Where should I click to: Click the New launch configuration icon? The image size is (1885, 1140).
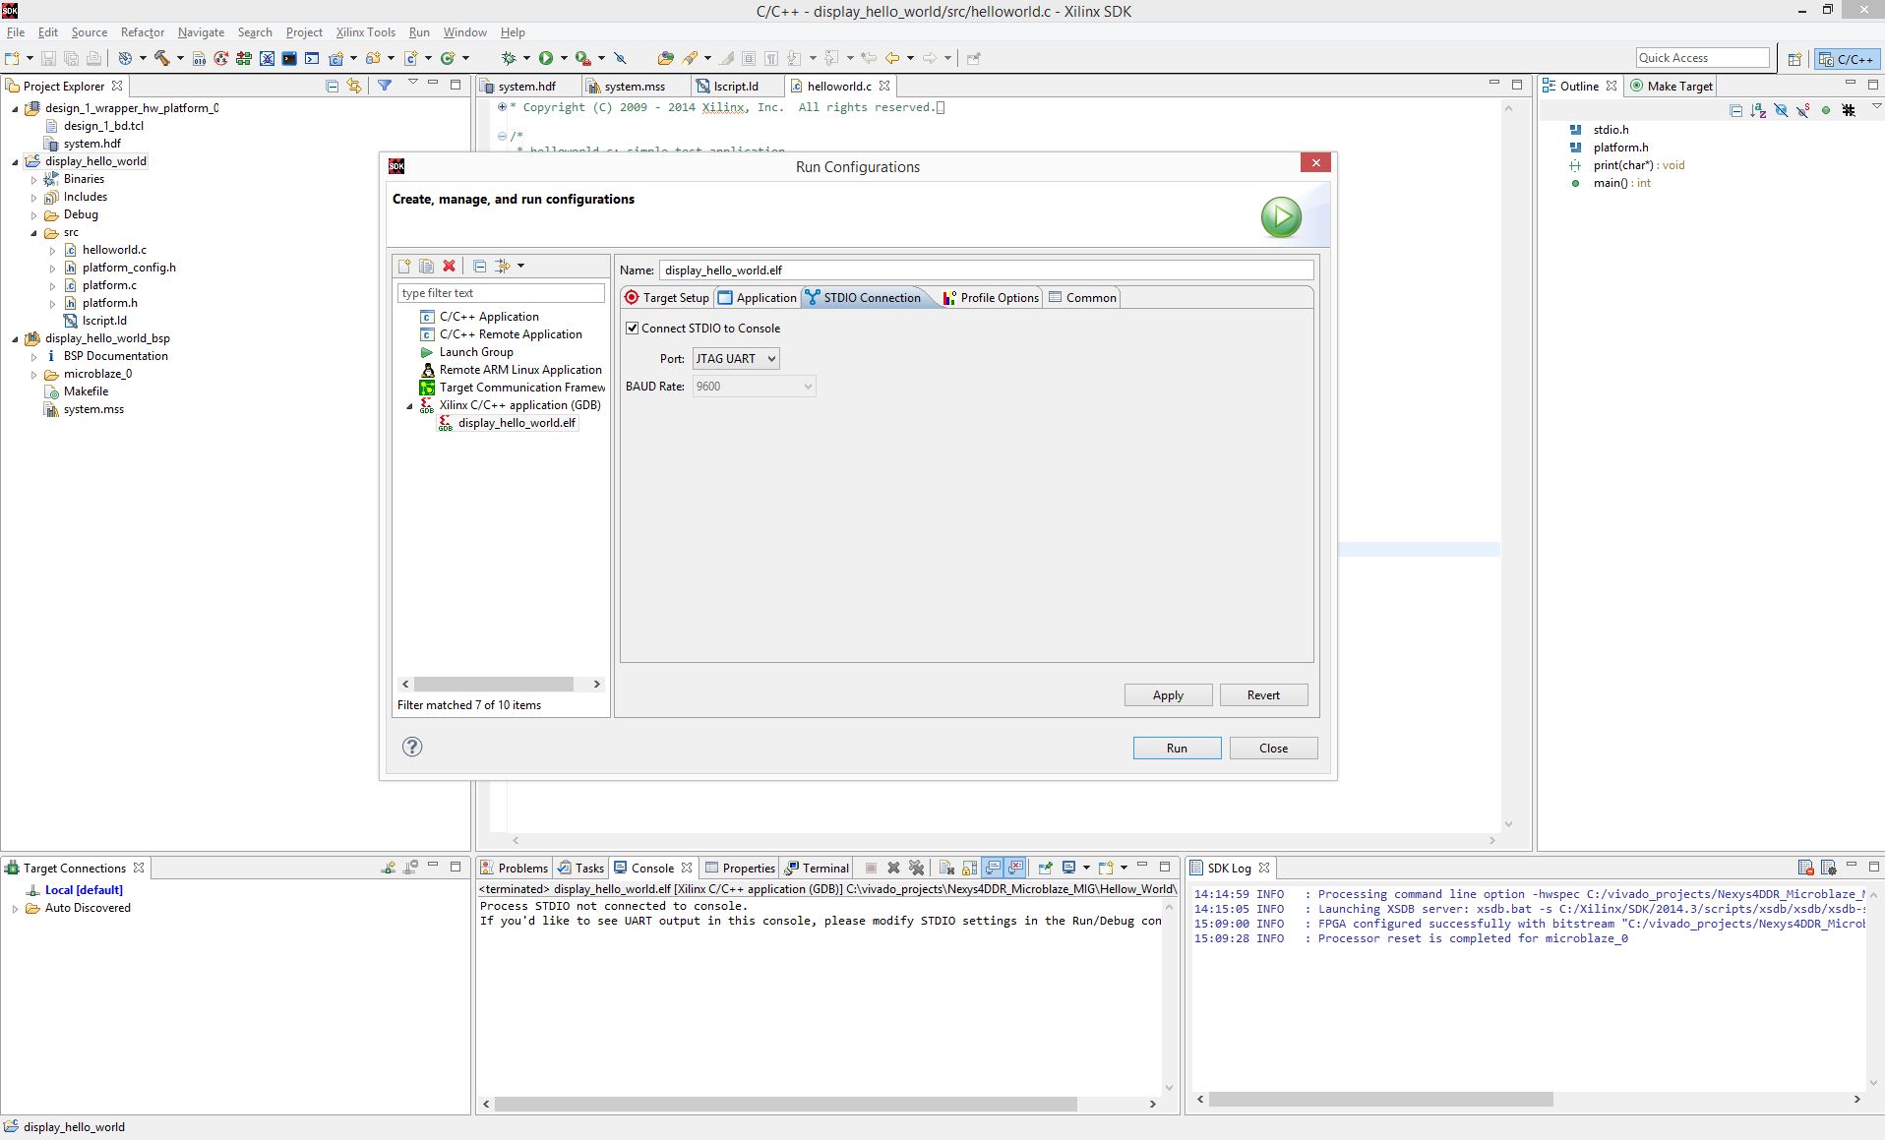click(404, 266)
